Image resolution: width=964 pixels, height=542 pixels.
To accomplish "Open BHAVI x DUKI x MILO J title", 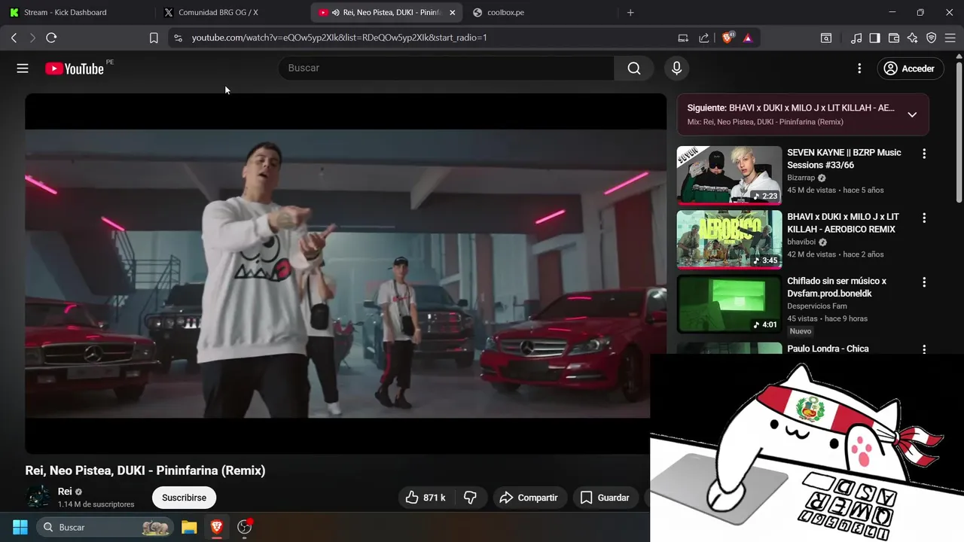I will click(x=843, y=223).
